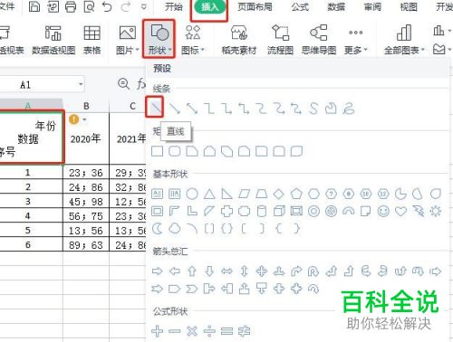Select the right triangle shape
This screenshot has width=453, height=342.
point(226,194)
